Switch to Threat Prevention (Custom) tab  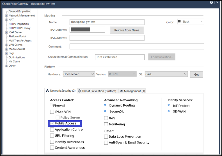pyautogui.click(x=98, y=91)
